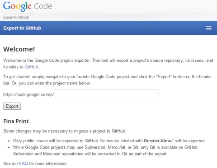
Task: Click the Fine Print heading
Action: coord(16,121)
